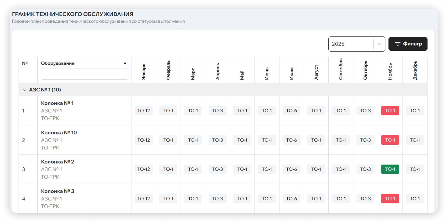Click ТО-6 July badge for Колонка № 10
This screenshot has width=448, height=224.
(291, 140)
